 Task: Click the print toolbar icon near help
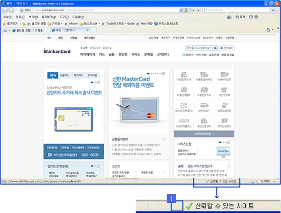click(251, 17)
